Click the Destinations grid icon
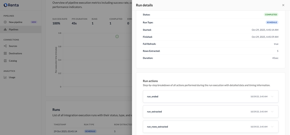Image resolution: width=290 pixels, height=135 pixels. click(x=5, y=53)
